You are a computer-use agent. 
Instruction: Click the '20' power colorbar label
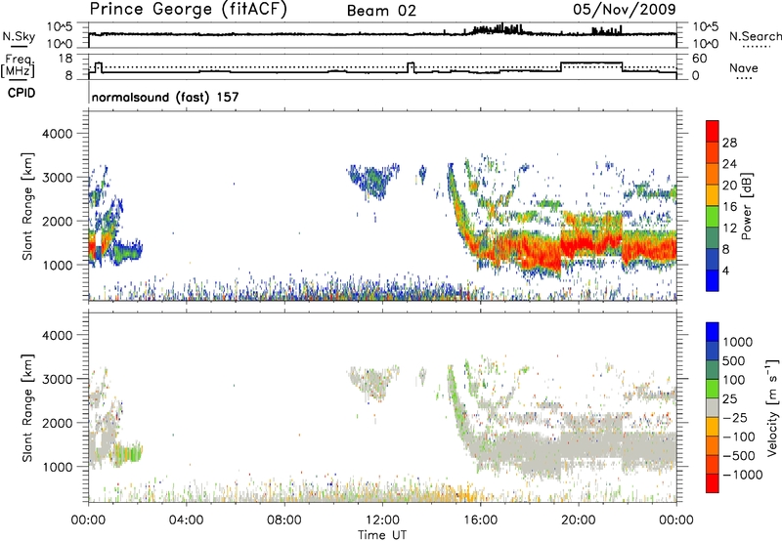point(729,186)
